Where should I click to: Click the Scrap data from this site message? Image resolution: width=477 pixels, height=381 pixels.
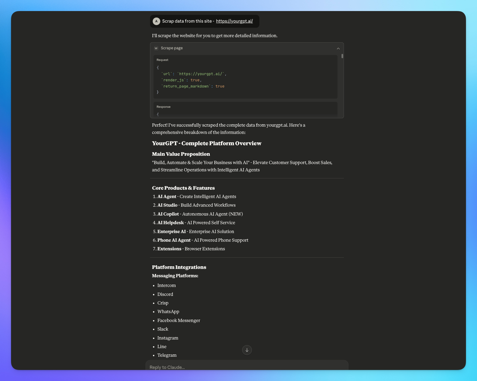[188, 21]
